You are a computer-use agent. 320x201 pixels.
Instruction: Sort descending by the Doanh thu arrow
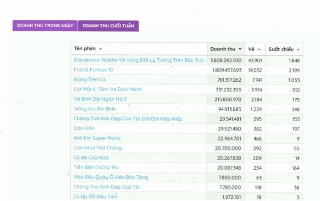click(x=240, y=49)
